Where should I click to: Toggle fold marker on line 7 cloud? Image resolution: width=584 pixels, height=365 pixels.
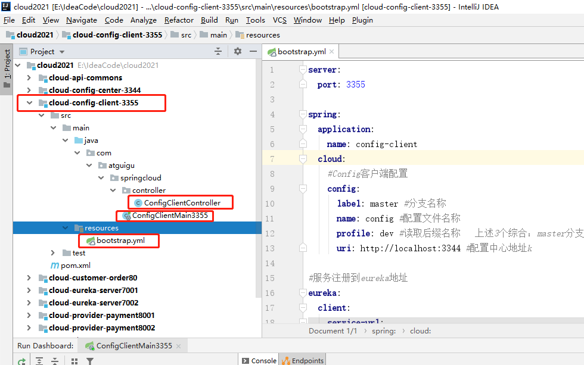coord(303,159)
